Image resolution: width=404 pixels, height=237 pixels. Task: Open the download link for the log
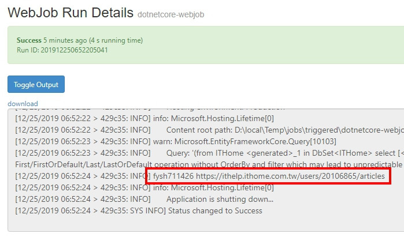(23, 104)
